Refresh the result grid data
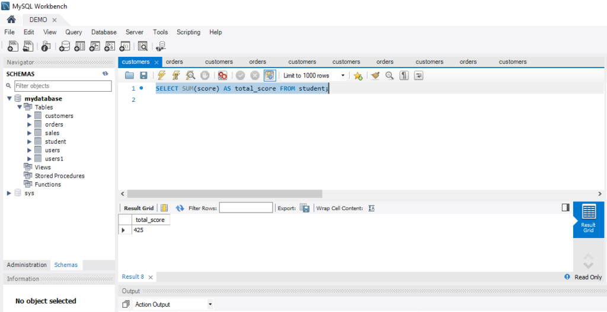Image resolution: width=607 pixels, height=312 pixels. click(180, 208)
